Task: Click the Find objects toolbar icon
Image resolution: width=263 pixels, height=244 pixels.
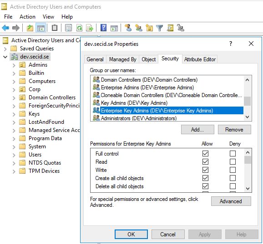Action: (x=170, y=28)
